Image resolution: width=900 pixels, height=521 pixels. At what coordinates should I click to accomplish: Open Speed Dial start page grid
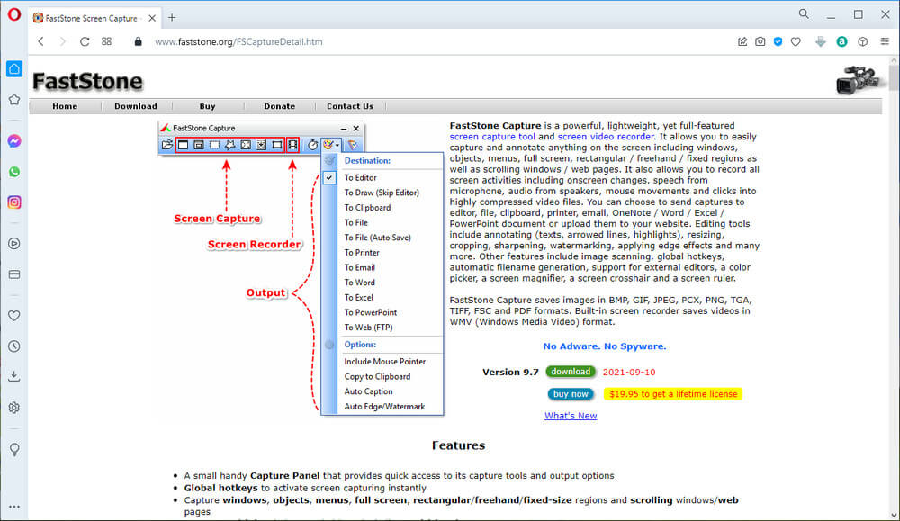tap(107, 41)
